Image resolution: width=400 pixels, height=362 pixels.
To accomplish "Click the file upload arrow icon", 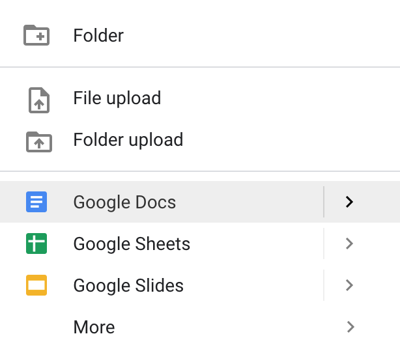I will 39,100.
